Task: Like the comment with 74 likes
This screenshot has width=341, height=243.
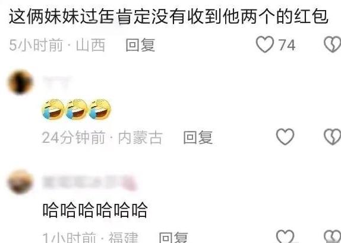Action: coord(265,44)
